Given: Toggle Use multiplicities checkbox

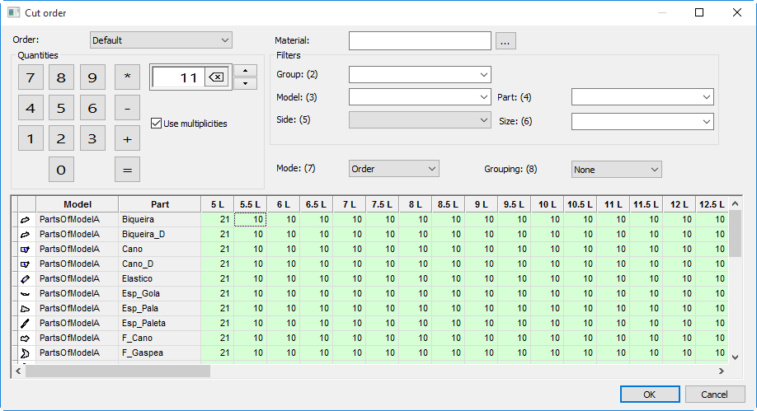Looking at the screenshot, I should [x=156, y=124].
